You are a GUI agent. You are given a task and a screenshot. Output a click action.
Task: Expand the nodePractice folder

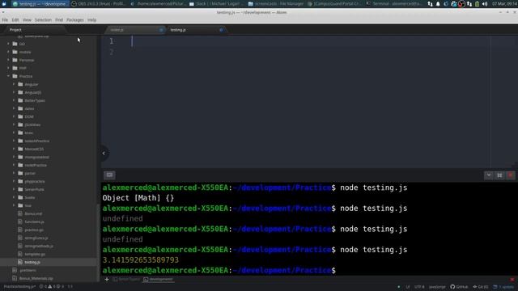tap(14, 165)
